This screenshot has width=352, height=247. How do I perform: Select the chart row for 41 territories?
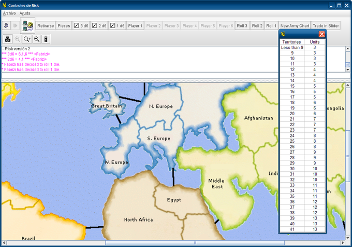[x=302, y=229]
